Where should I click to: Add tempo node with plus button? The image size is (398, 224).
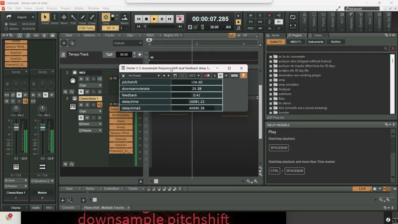tap(140, 54)
